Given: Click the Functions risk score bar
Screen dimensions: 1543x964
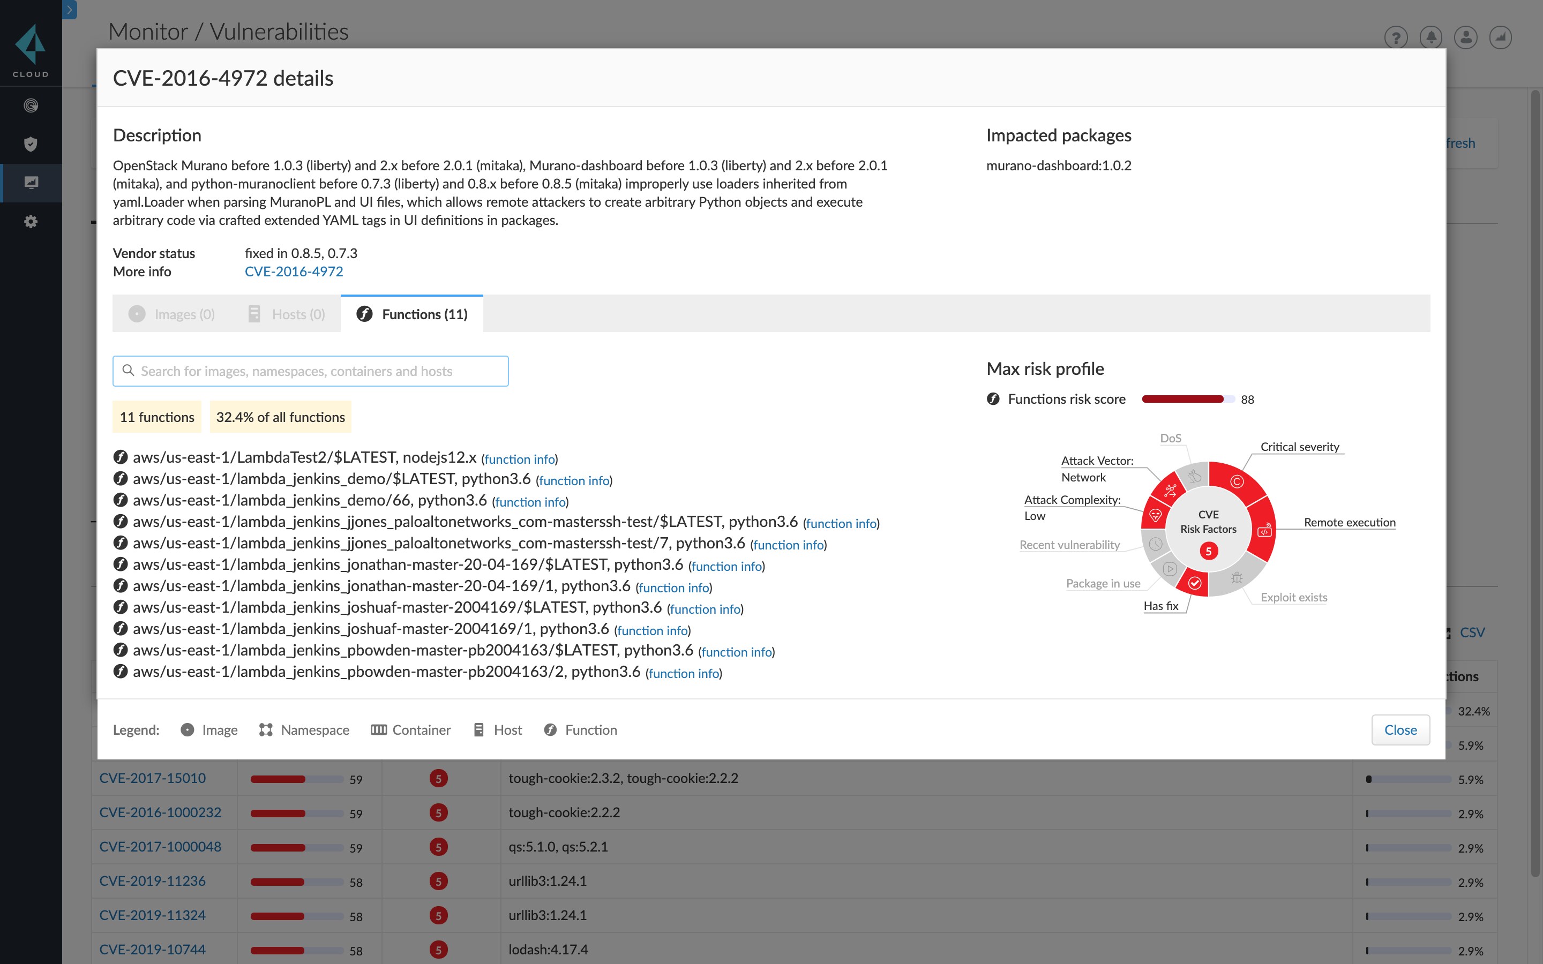Looking at the screenshot, I should point(1187,399).
